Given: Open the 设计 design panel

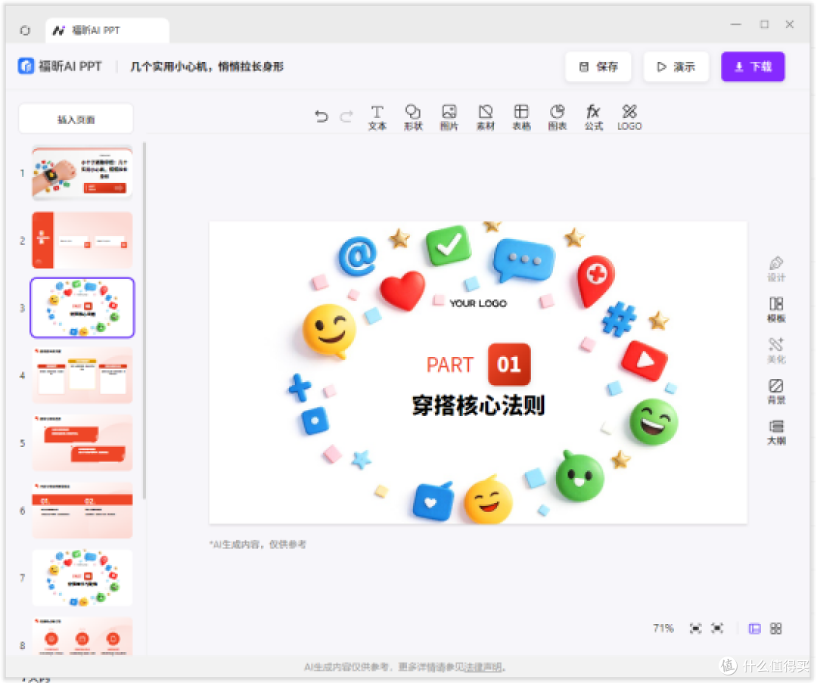Looking at the screenshot, I should click(x=776, y=269).
